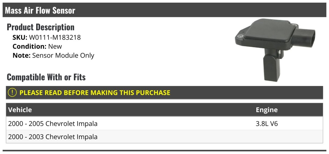This screenshot has height=154, width=329.
Task: Click the 3.8L V6 engine cell
Action: tap(267, 124)
